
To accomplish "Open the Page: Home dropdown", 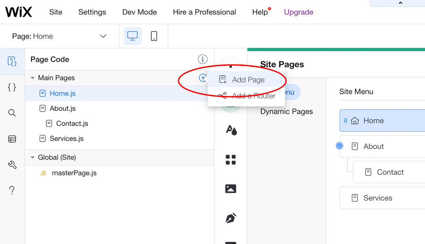I will (59, 36).
